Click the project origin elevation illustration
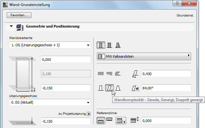This screenshot has height=128, width=205. click(x=23, y=121)
